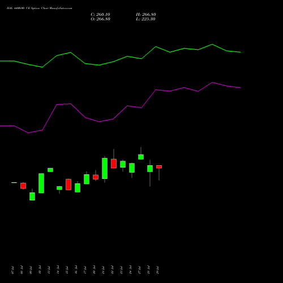This screenshot has height=283, width=283.
Task: Select the low value L: 225.30
Action: tap(145, 19)
